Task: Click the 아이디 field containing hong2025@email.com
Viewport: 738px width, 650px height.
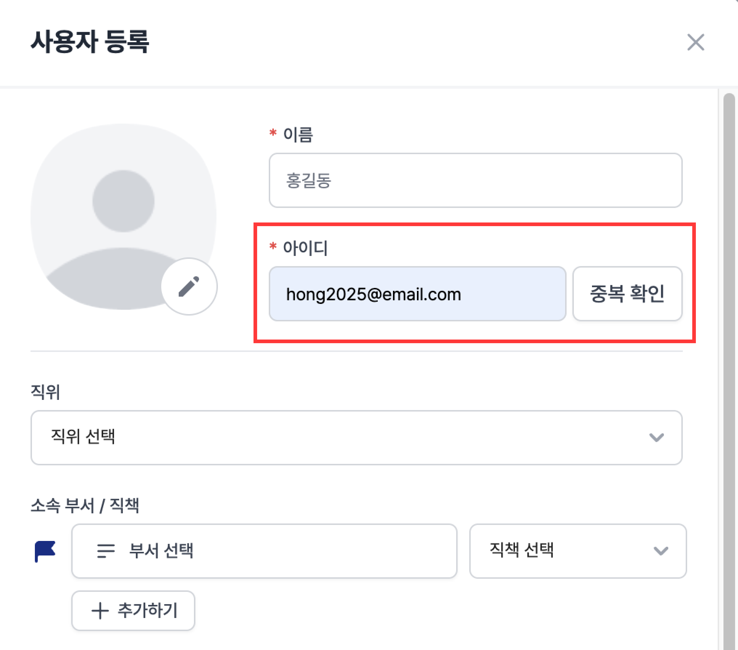Action: (417, 294)
